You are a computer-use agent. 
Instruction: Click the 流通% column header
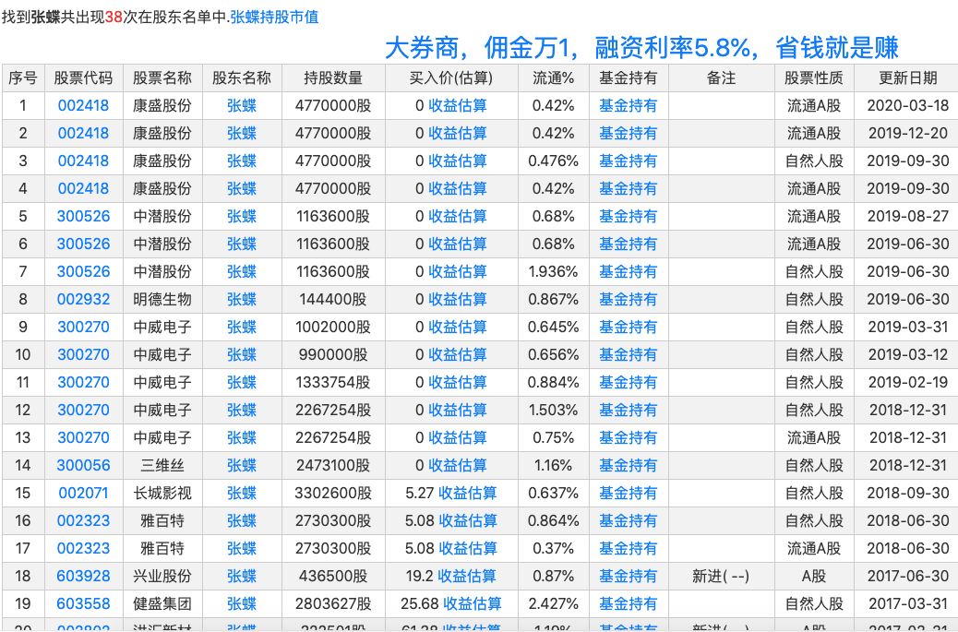click(x=553, y=78)
